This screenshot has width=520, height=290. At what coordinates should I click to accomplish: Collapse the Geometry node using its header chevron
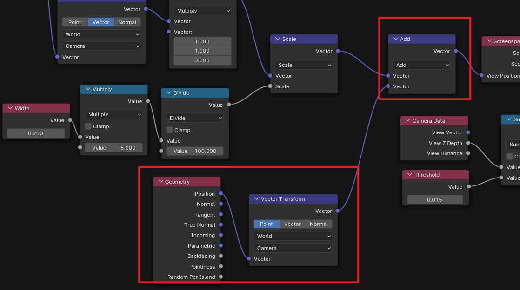(x=160, y=182)
